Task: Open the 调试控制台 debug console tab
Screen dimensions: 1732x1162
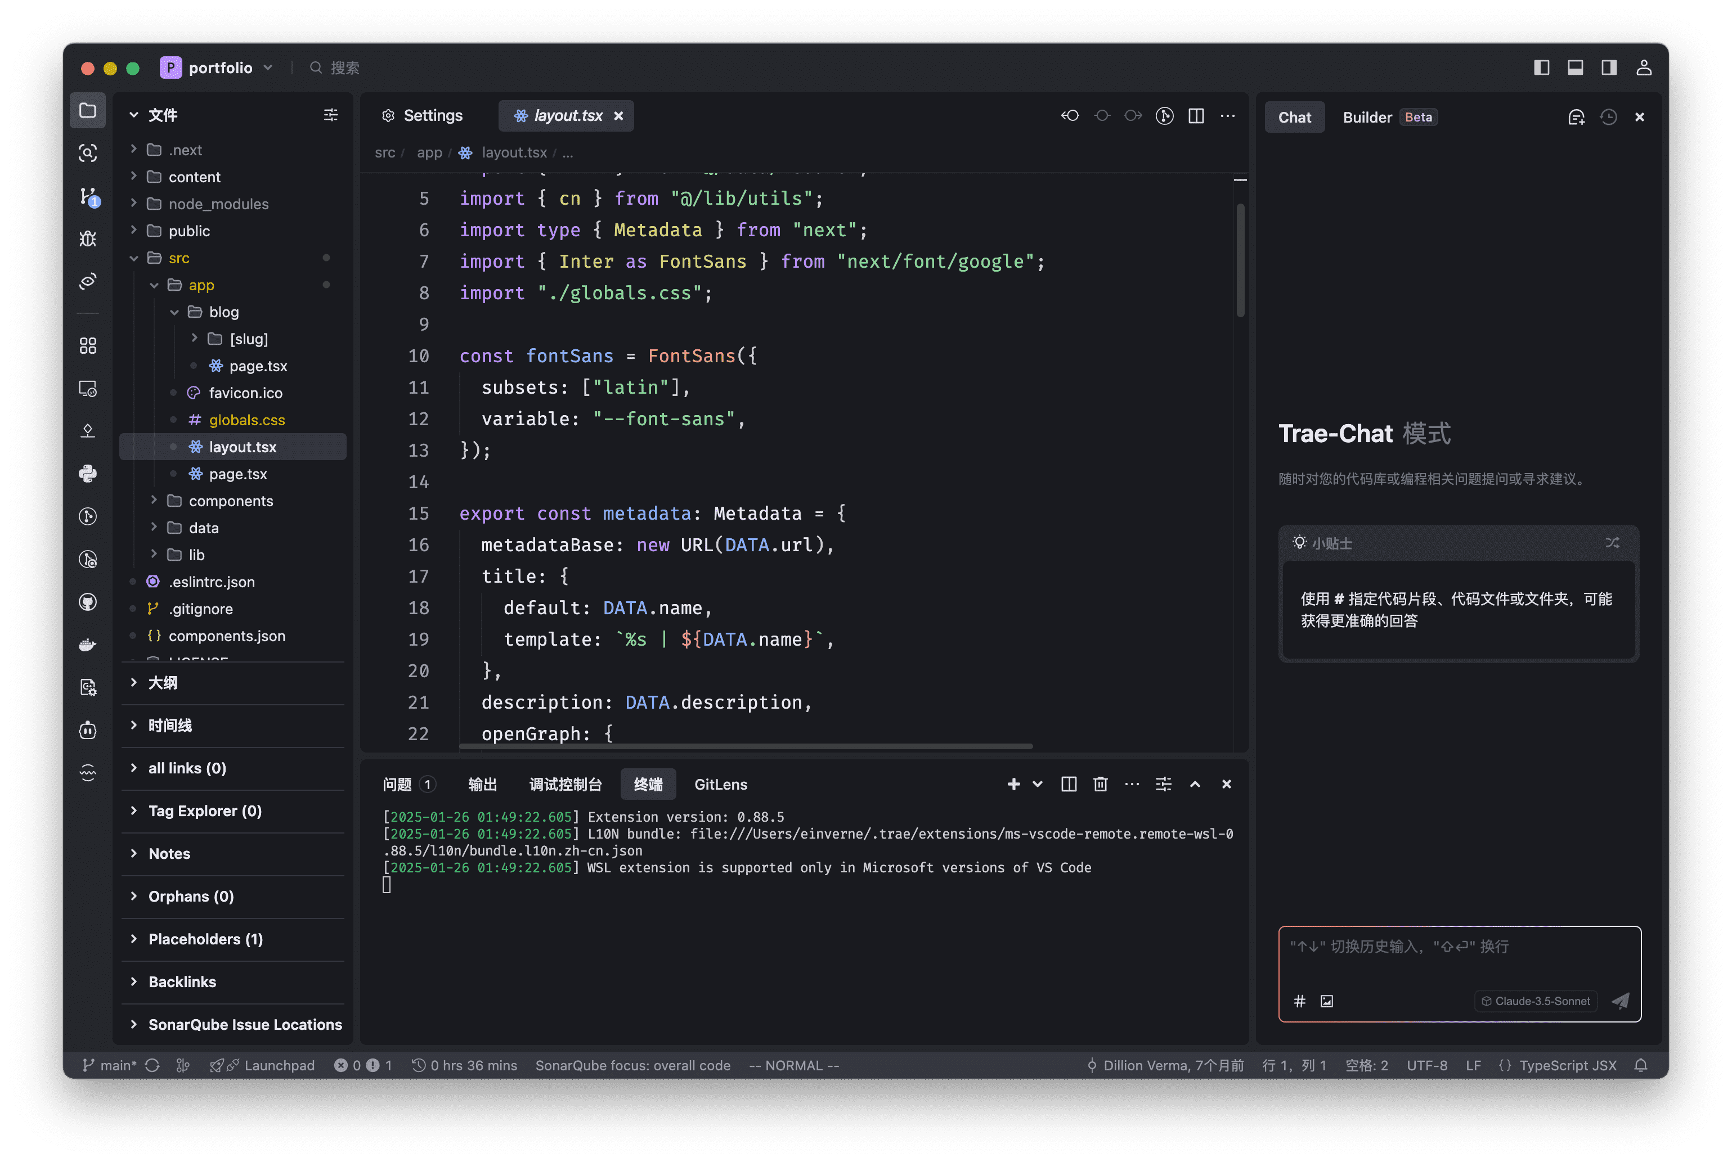Action: pyautogui.click(x=565, y=784)
